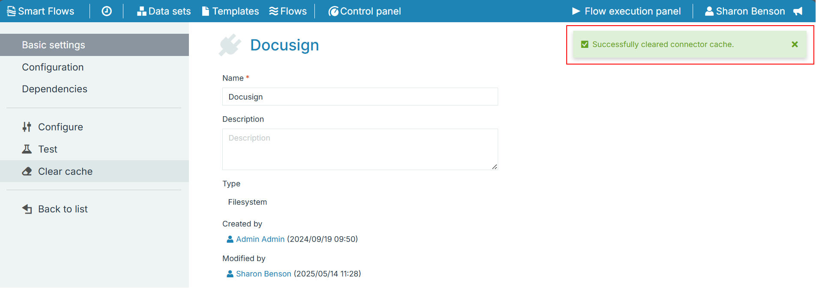Open the Data sets menu
The width and height of the screenshot is (816, 288).
coord(164,11)
